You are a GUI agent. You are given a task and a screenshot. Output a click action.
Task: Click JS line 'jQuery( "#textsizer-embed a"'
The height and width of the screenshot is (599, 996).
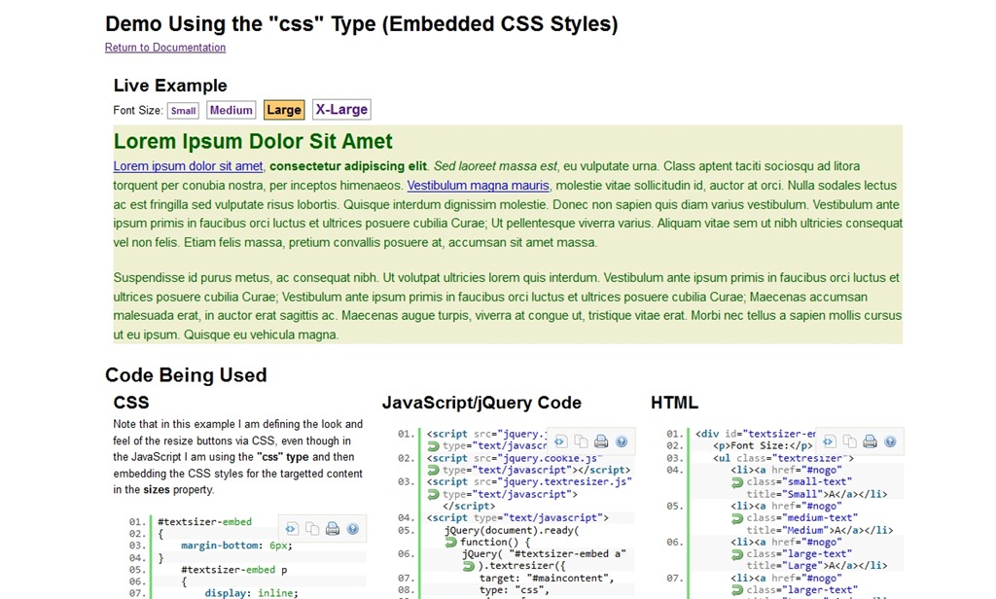coord(544,554)
